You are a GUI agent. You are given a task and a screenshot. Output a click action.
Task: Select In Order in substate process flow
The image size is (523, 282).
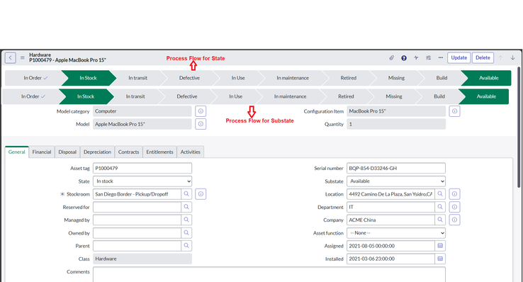tap(33, 96)
